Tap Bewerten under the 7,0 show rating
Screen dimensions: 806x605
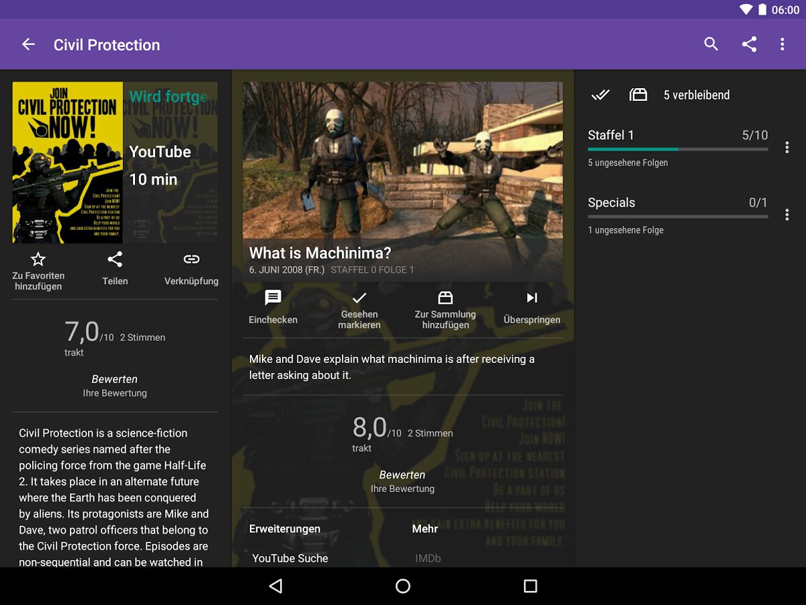point(115,379)
